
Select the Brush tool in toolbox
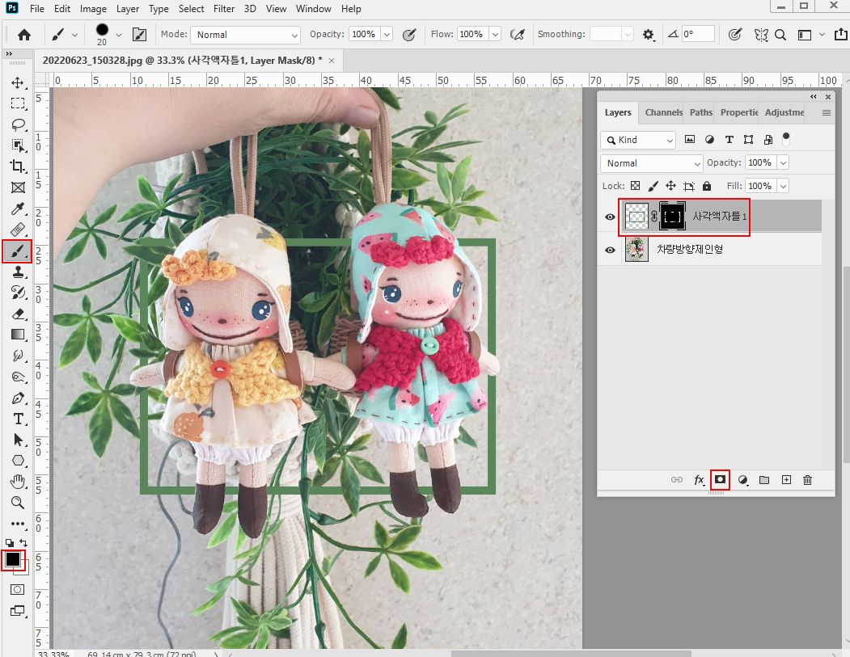pos(17,251)
